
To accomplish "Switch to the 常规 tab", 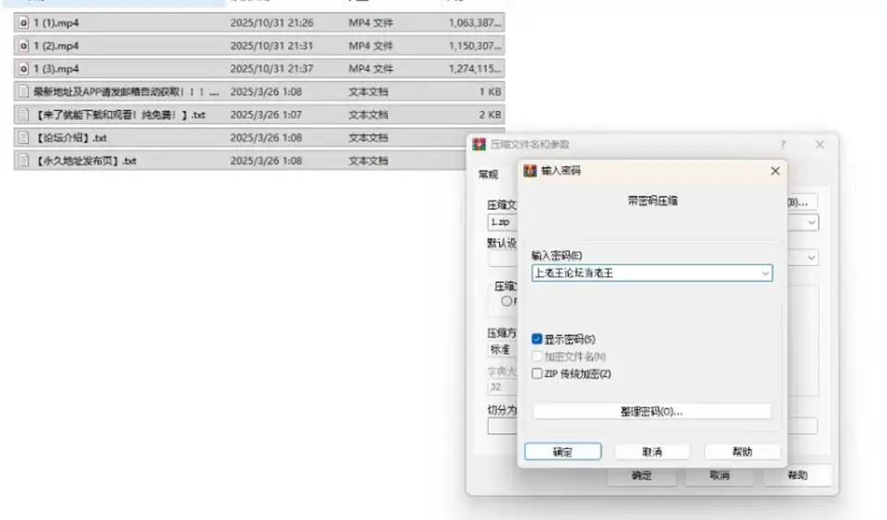I will pyautogui.click(x=488, y=174).
